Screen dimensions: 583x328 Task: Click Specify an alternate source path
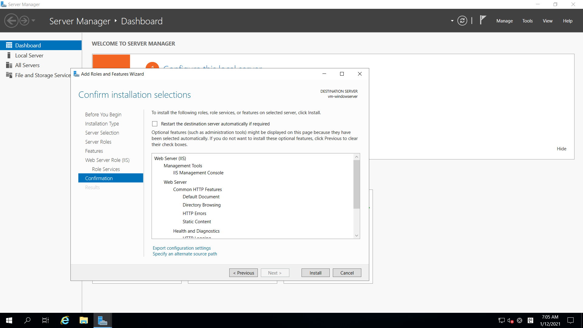tap(185, 254)
